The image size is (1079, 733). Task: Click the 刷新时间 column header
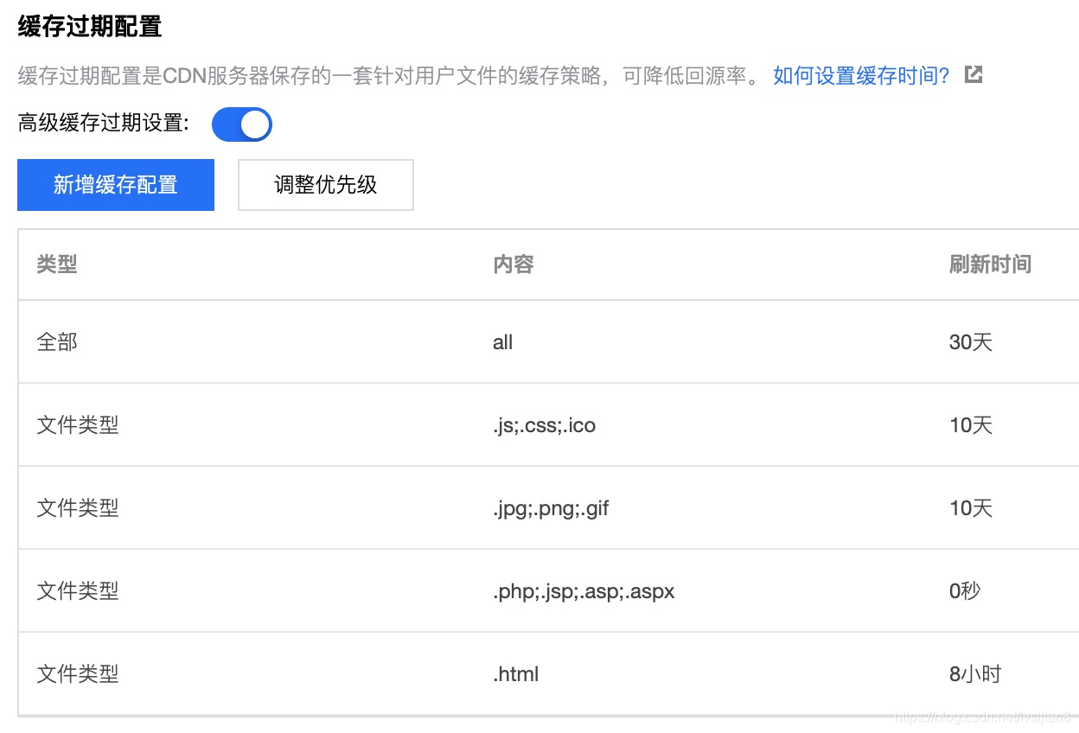(x=990, y=265)
